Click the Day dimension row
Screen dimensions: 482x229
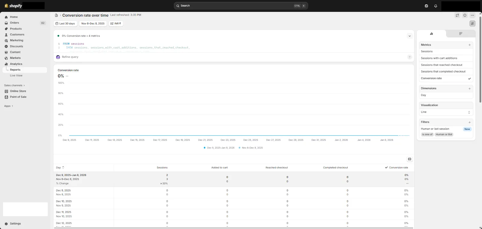[446, 95]
